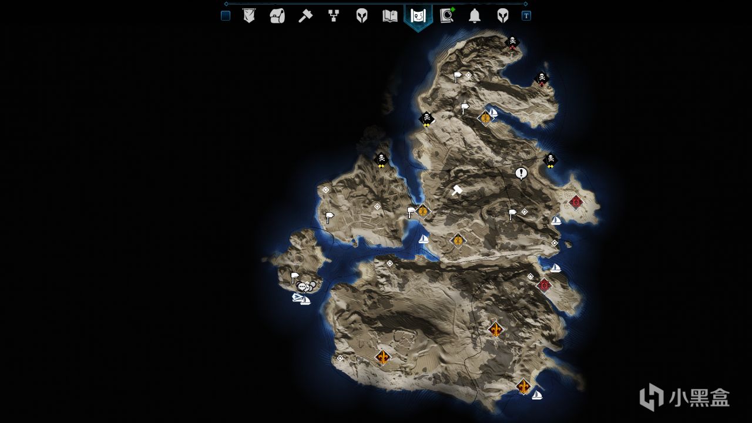The image size is (752, 423).
Task: Open the bell notifications tab
Action: point(475,16)
